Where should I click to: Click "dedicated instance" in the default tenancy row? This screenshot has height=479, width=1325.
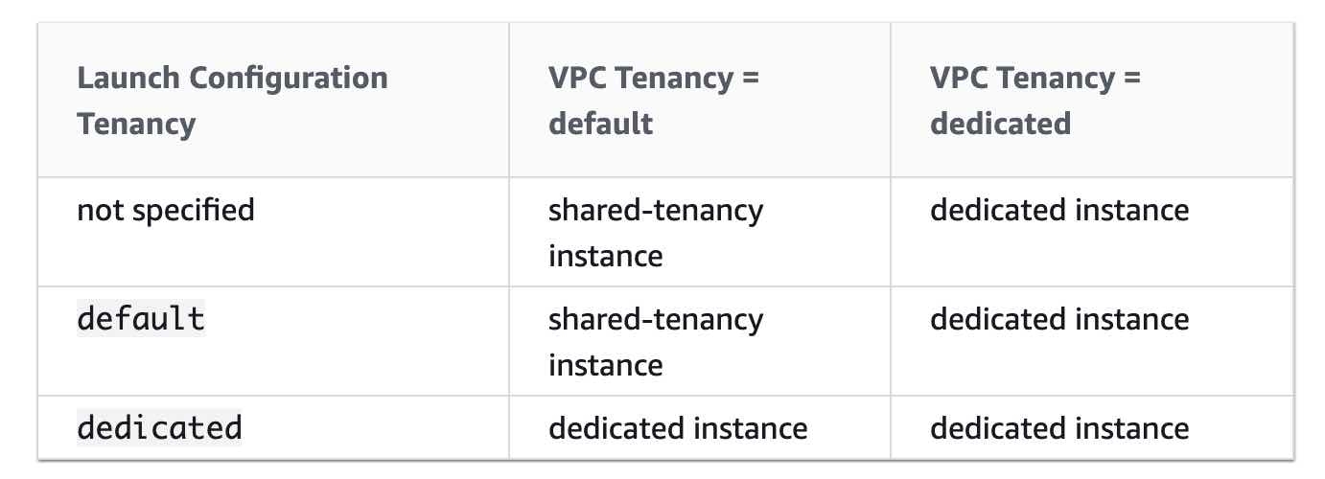(x=1059, y=319)
